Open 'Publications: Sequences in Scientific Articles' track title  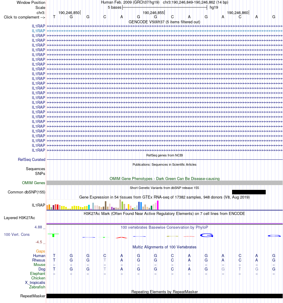click(x=164, y=164)
